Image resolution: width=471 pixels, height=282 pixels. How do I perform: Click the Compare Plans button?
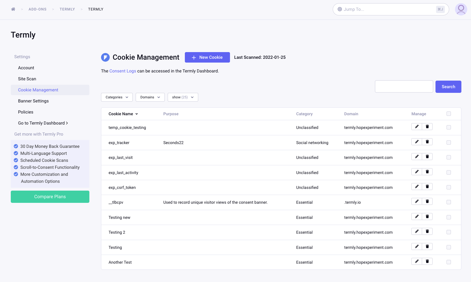click(50, 197)
